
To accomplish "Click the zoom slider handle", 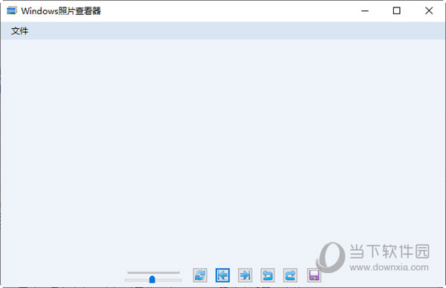I will 152,280.
